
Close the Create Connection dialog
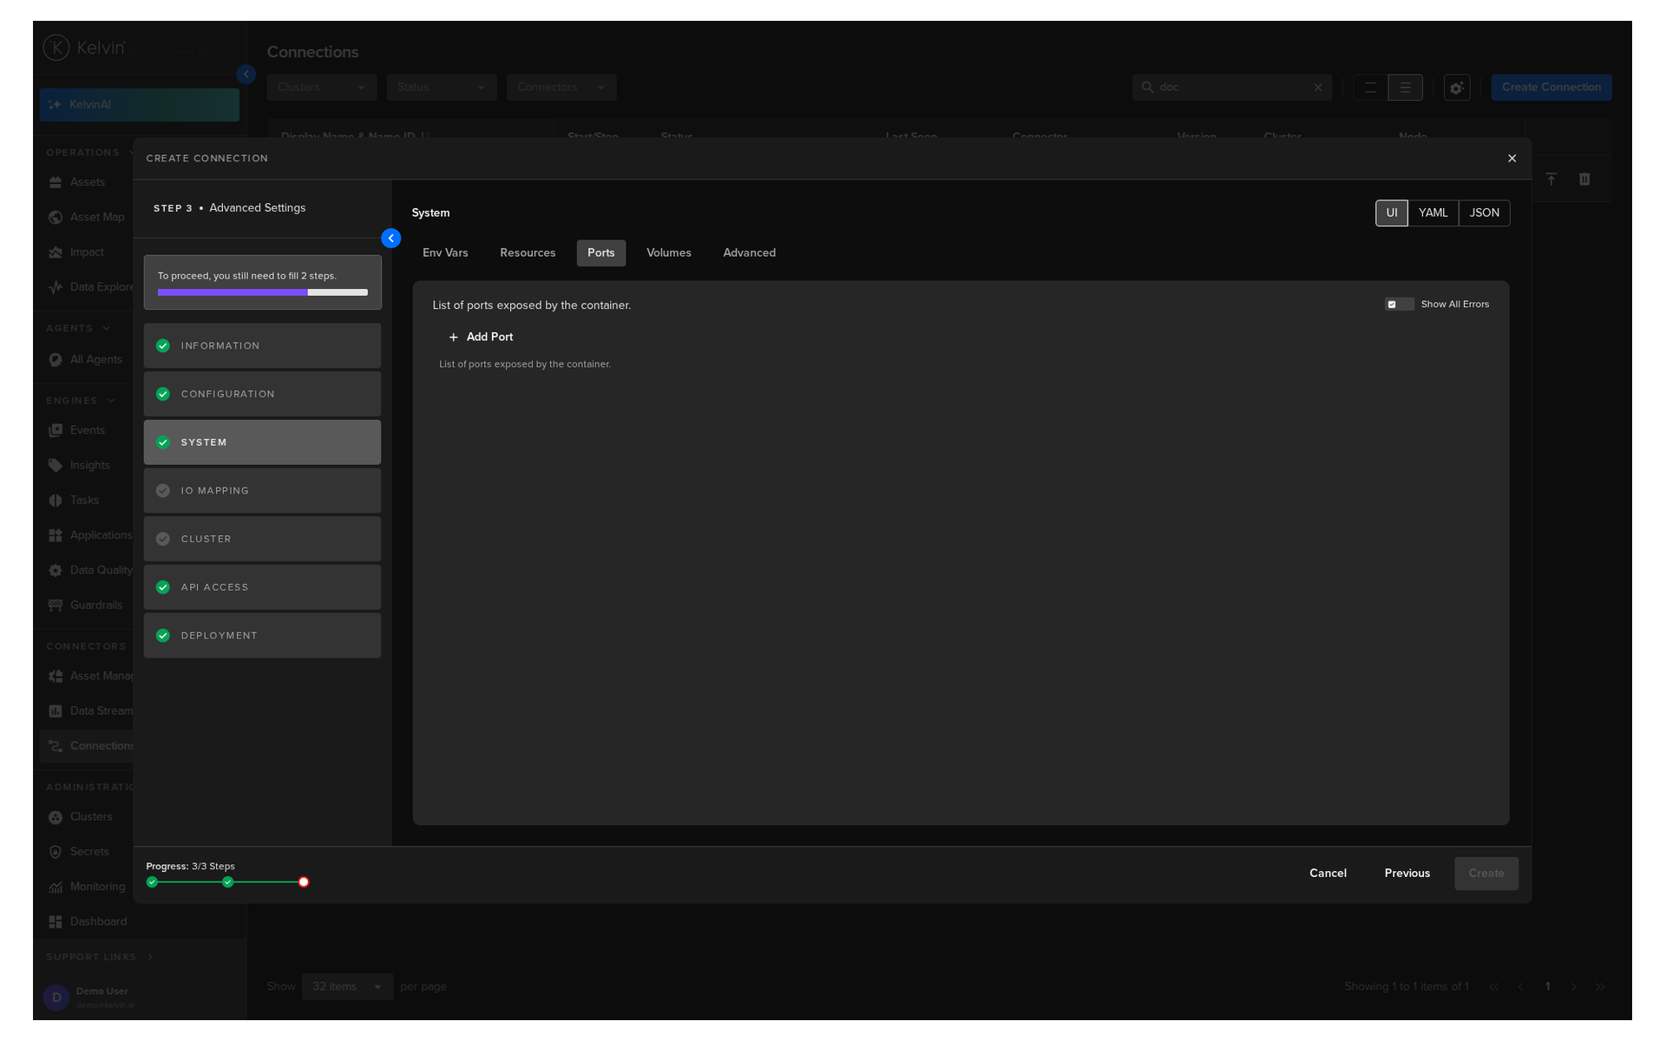[x=1512, y=158]
